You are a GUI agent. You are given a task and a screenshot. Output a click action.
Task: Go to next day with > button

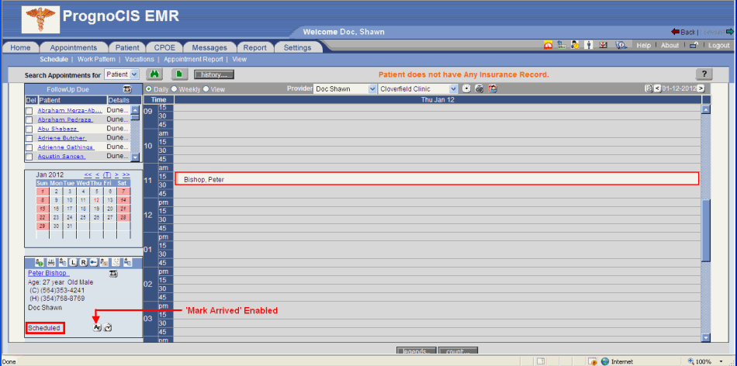click(x=701, y=88)
